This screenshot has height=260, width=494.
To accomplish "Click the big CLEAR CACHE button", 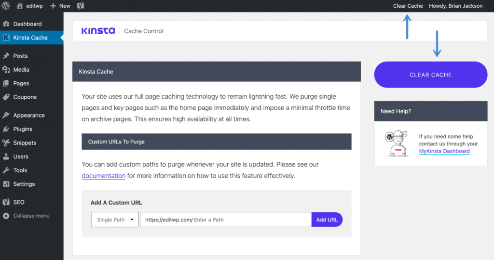I will pyautogui.click(x=431, y=75).
